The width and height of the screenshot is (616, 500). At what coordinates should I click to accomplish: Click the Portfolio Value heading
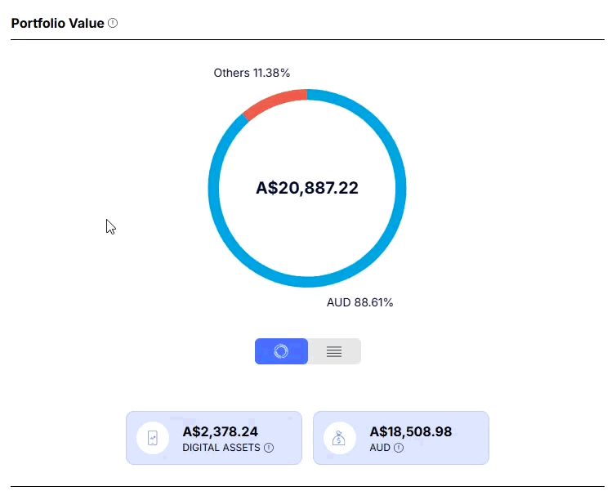pyautogui.click(x=58, y=23)
